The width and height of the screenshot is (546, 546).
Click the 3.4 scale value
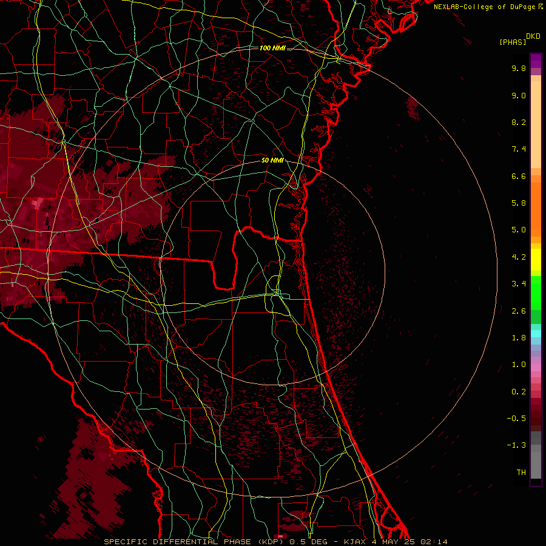519,284
